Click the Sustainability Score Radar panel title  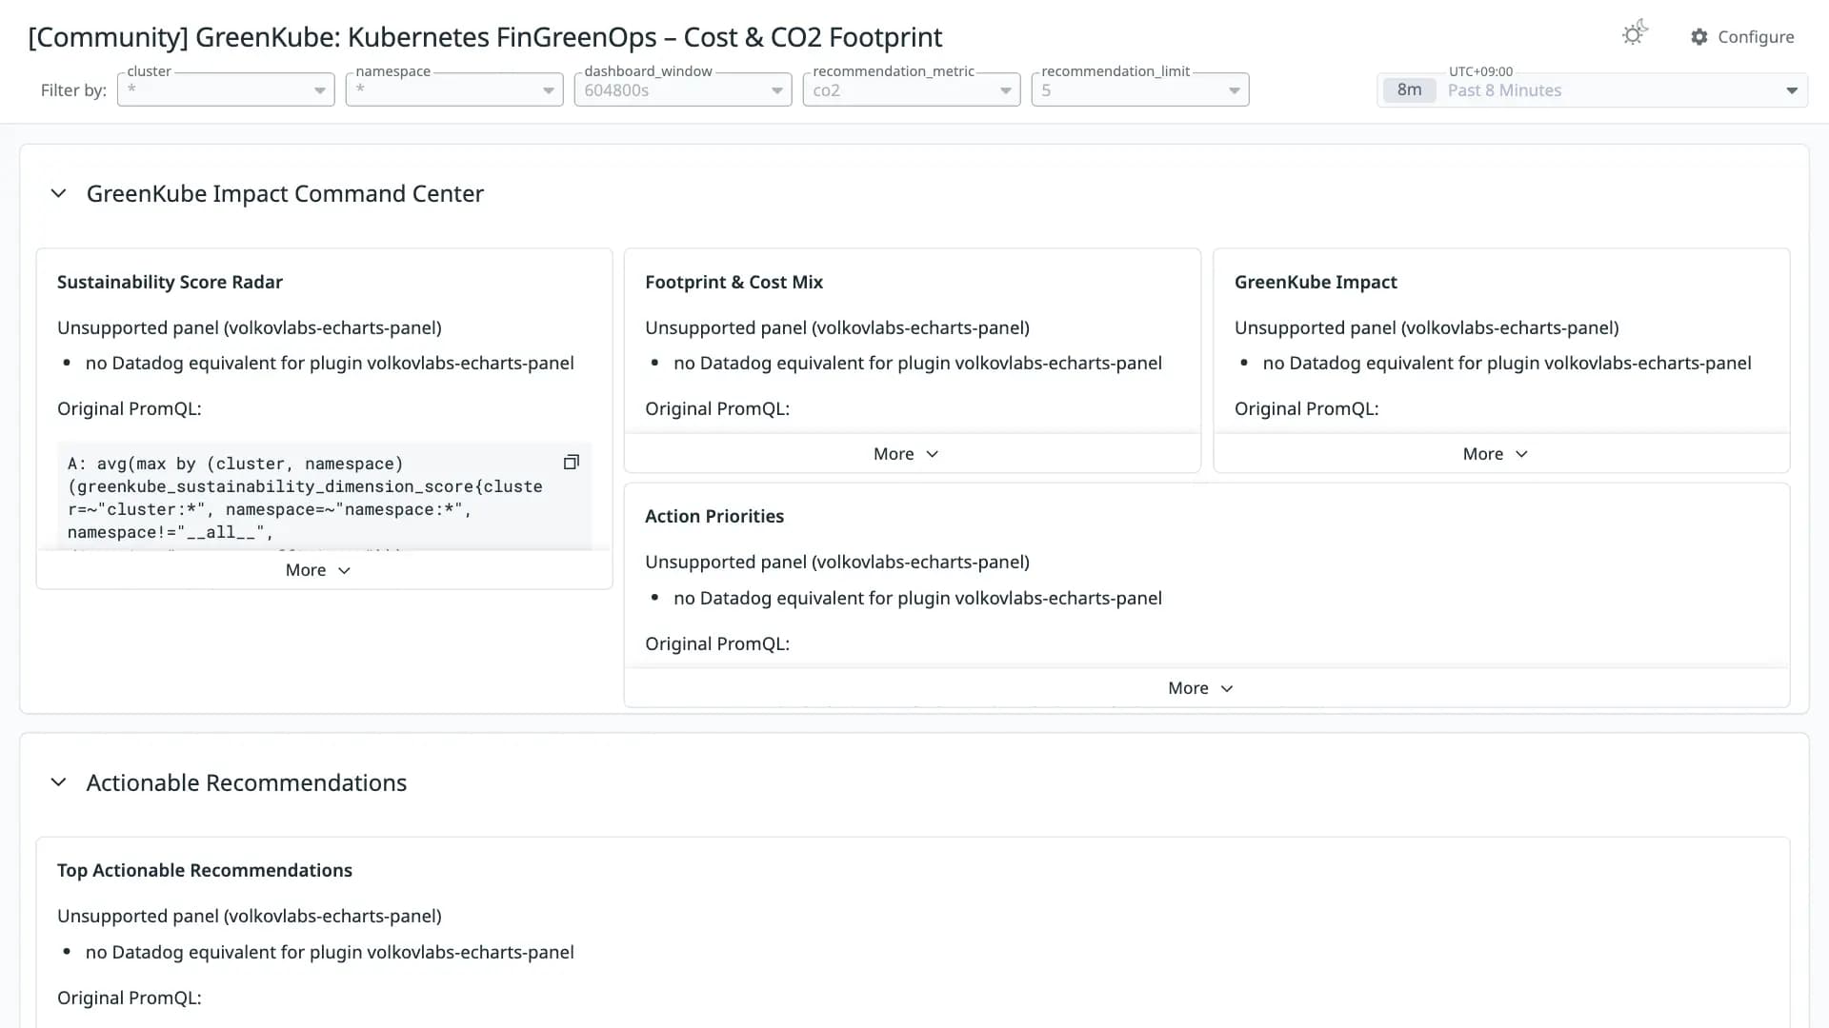tap(170, 282)
